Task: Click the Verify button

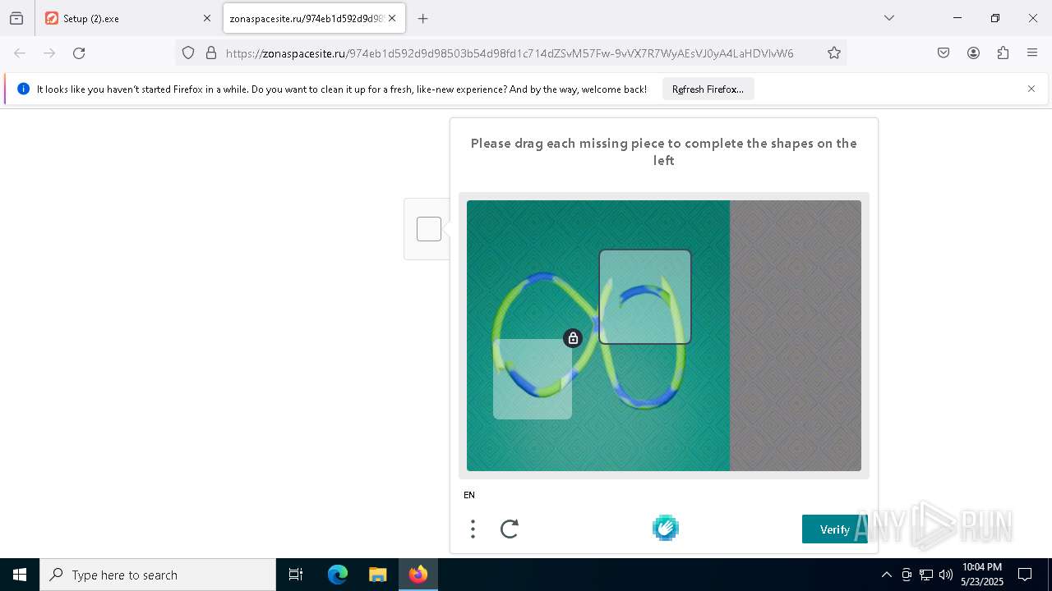Action: [834, 529]
